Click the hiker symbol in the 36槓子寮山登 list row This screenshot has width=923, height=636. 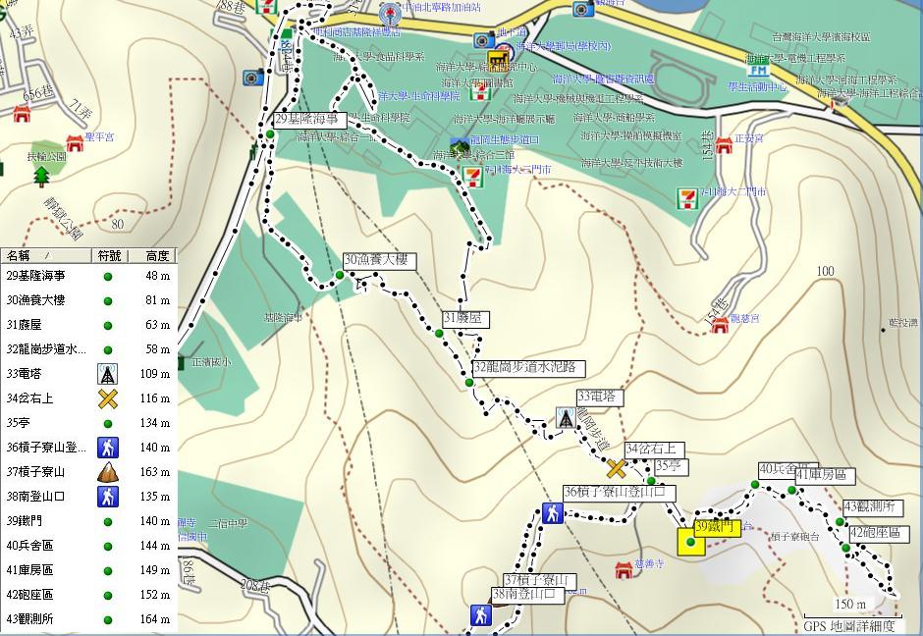click(108, 448)
